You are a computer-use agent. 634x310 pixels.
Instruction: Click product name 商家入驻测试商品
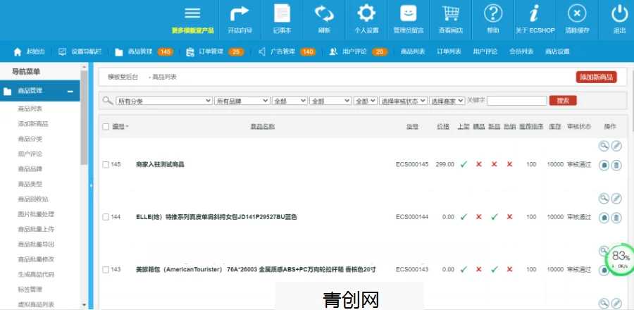pyautogui.click(x=160, y=164)
